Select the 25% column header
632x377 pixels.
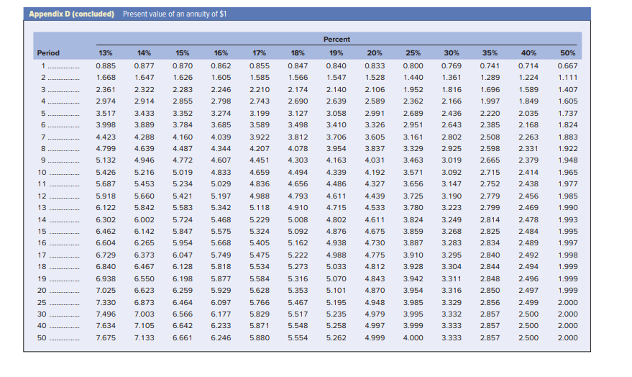pyautogui.click(x=413, y=53)
